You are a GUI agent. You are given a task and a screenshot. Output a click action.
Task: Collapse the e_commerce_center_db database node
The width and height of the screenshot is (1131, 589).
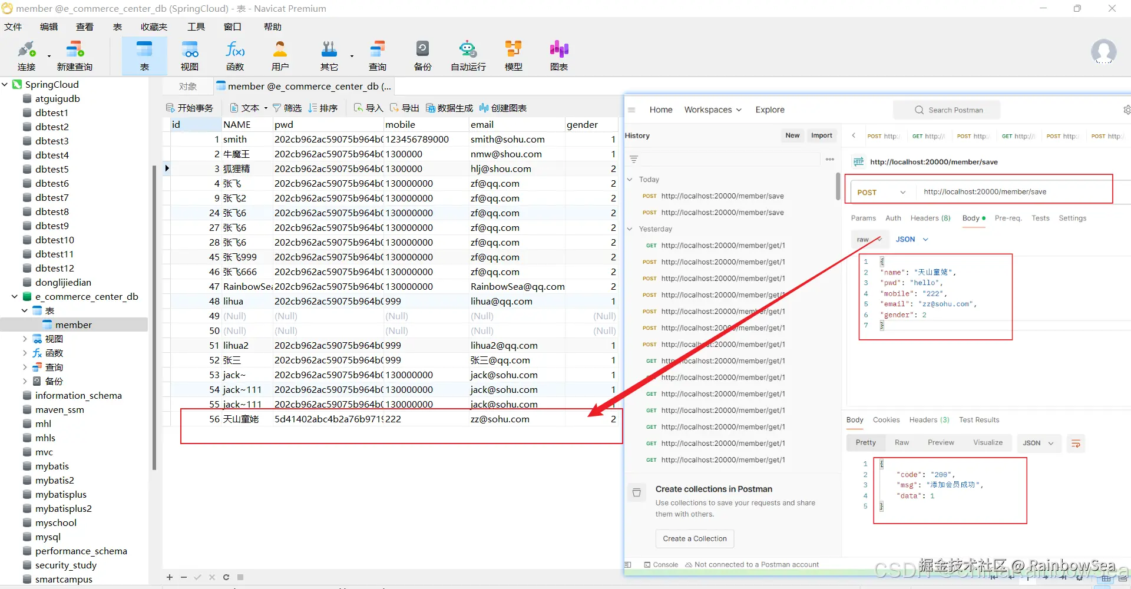coord(15,296)
